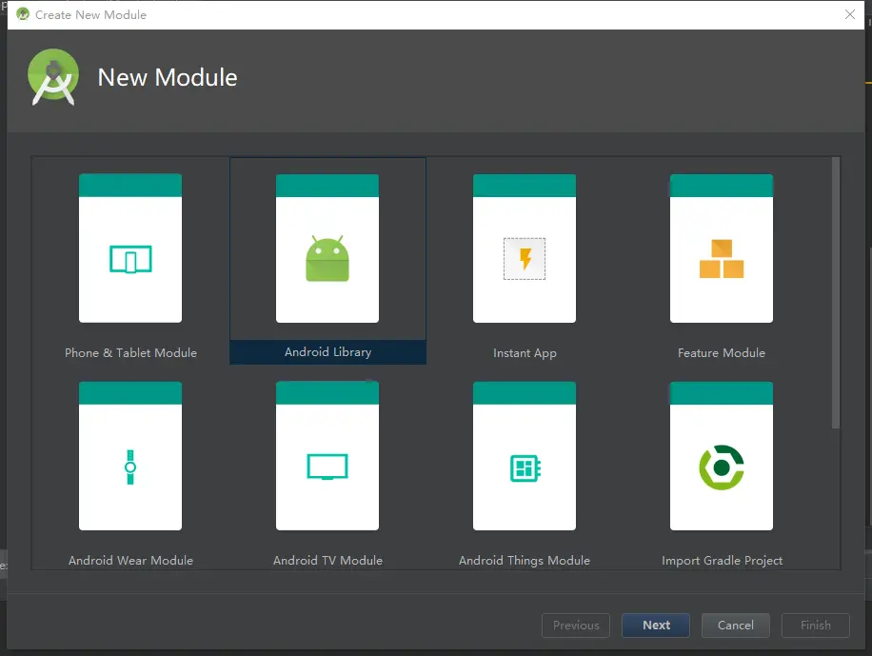Screen dimensions: 872x656
Task: Click the Finish button
Action: tap(815, 626)
